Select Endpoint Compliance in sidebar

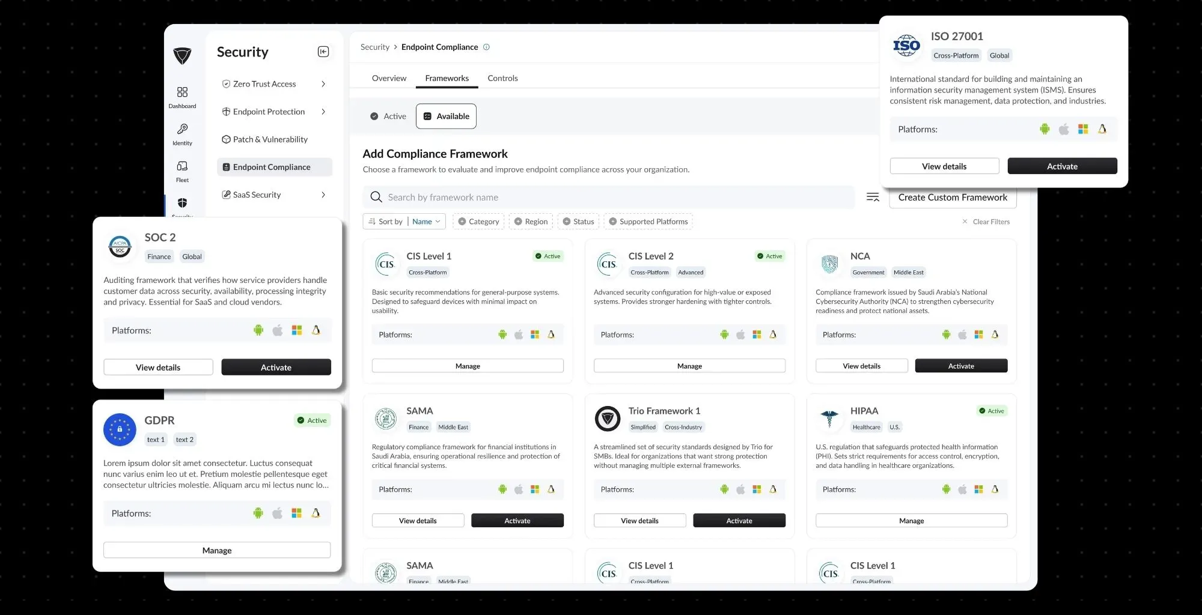point(274,167)
